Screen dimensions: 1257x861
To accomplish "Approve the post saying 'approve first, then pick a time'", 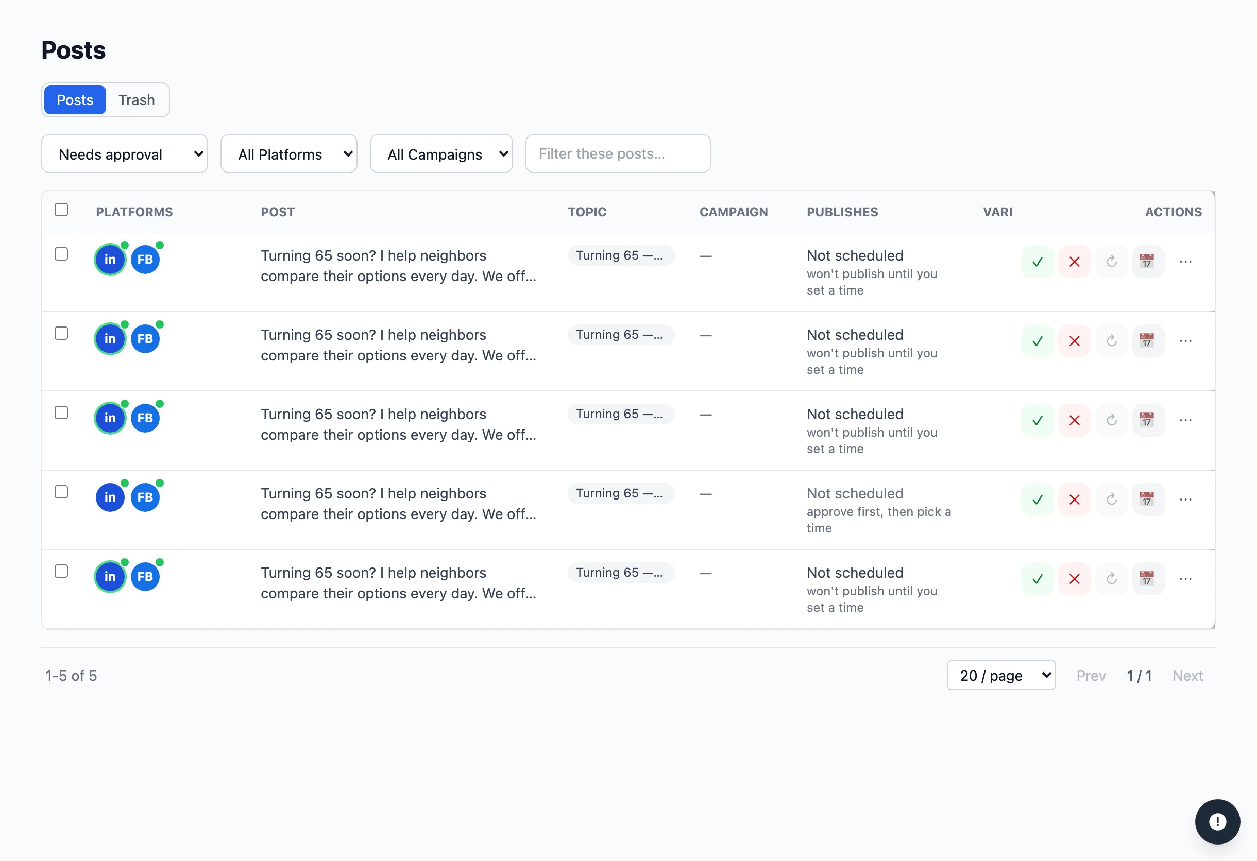I will 1037,500.
